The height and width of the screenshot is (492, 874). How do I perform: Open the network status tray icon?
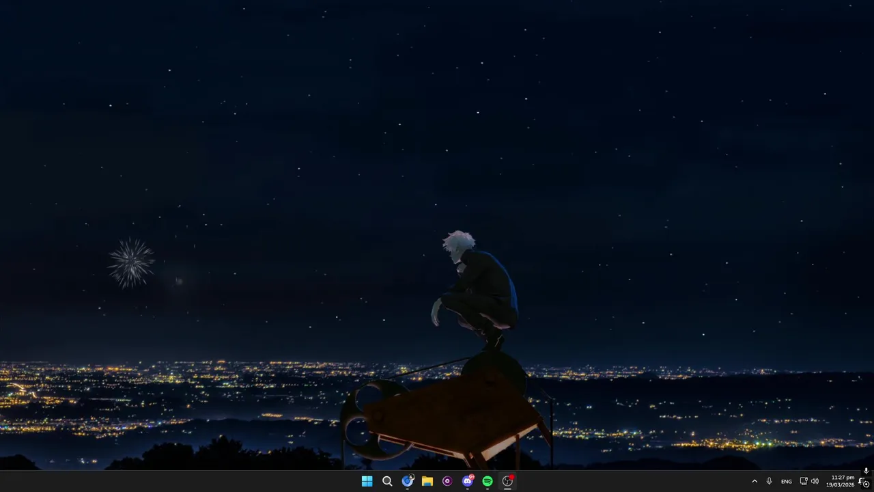pyautogui.click(x=804, y=481)
